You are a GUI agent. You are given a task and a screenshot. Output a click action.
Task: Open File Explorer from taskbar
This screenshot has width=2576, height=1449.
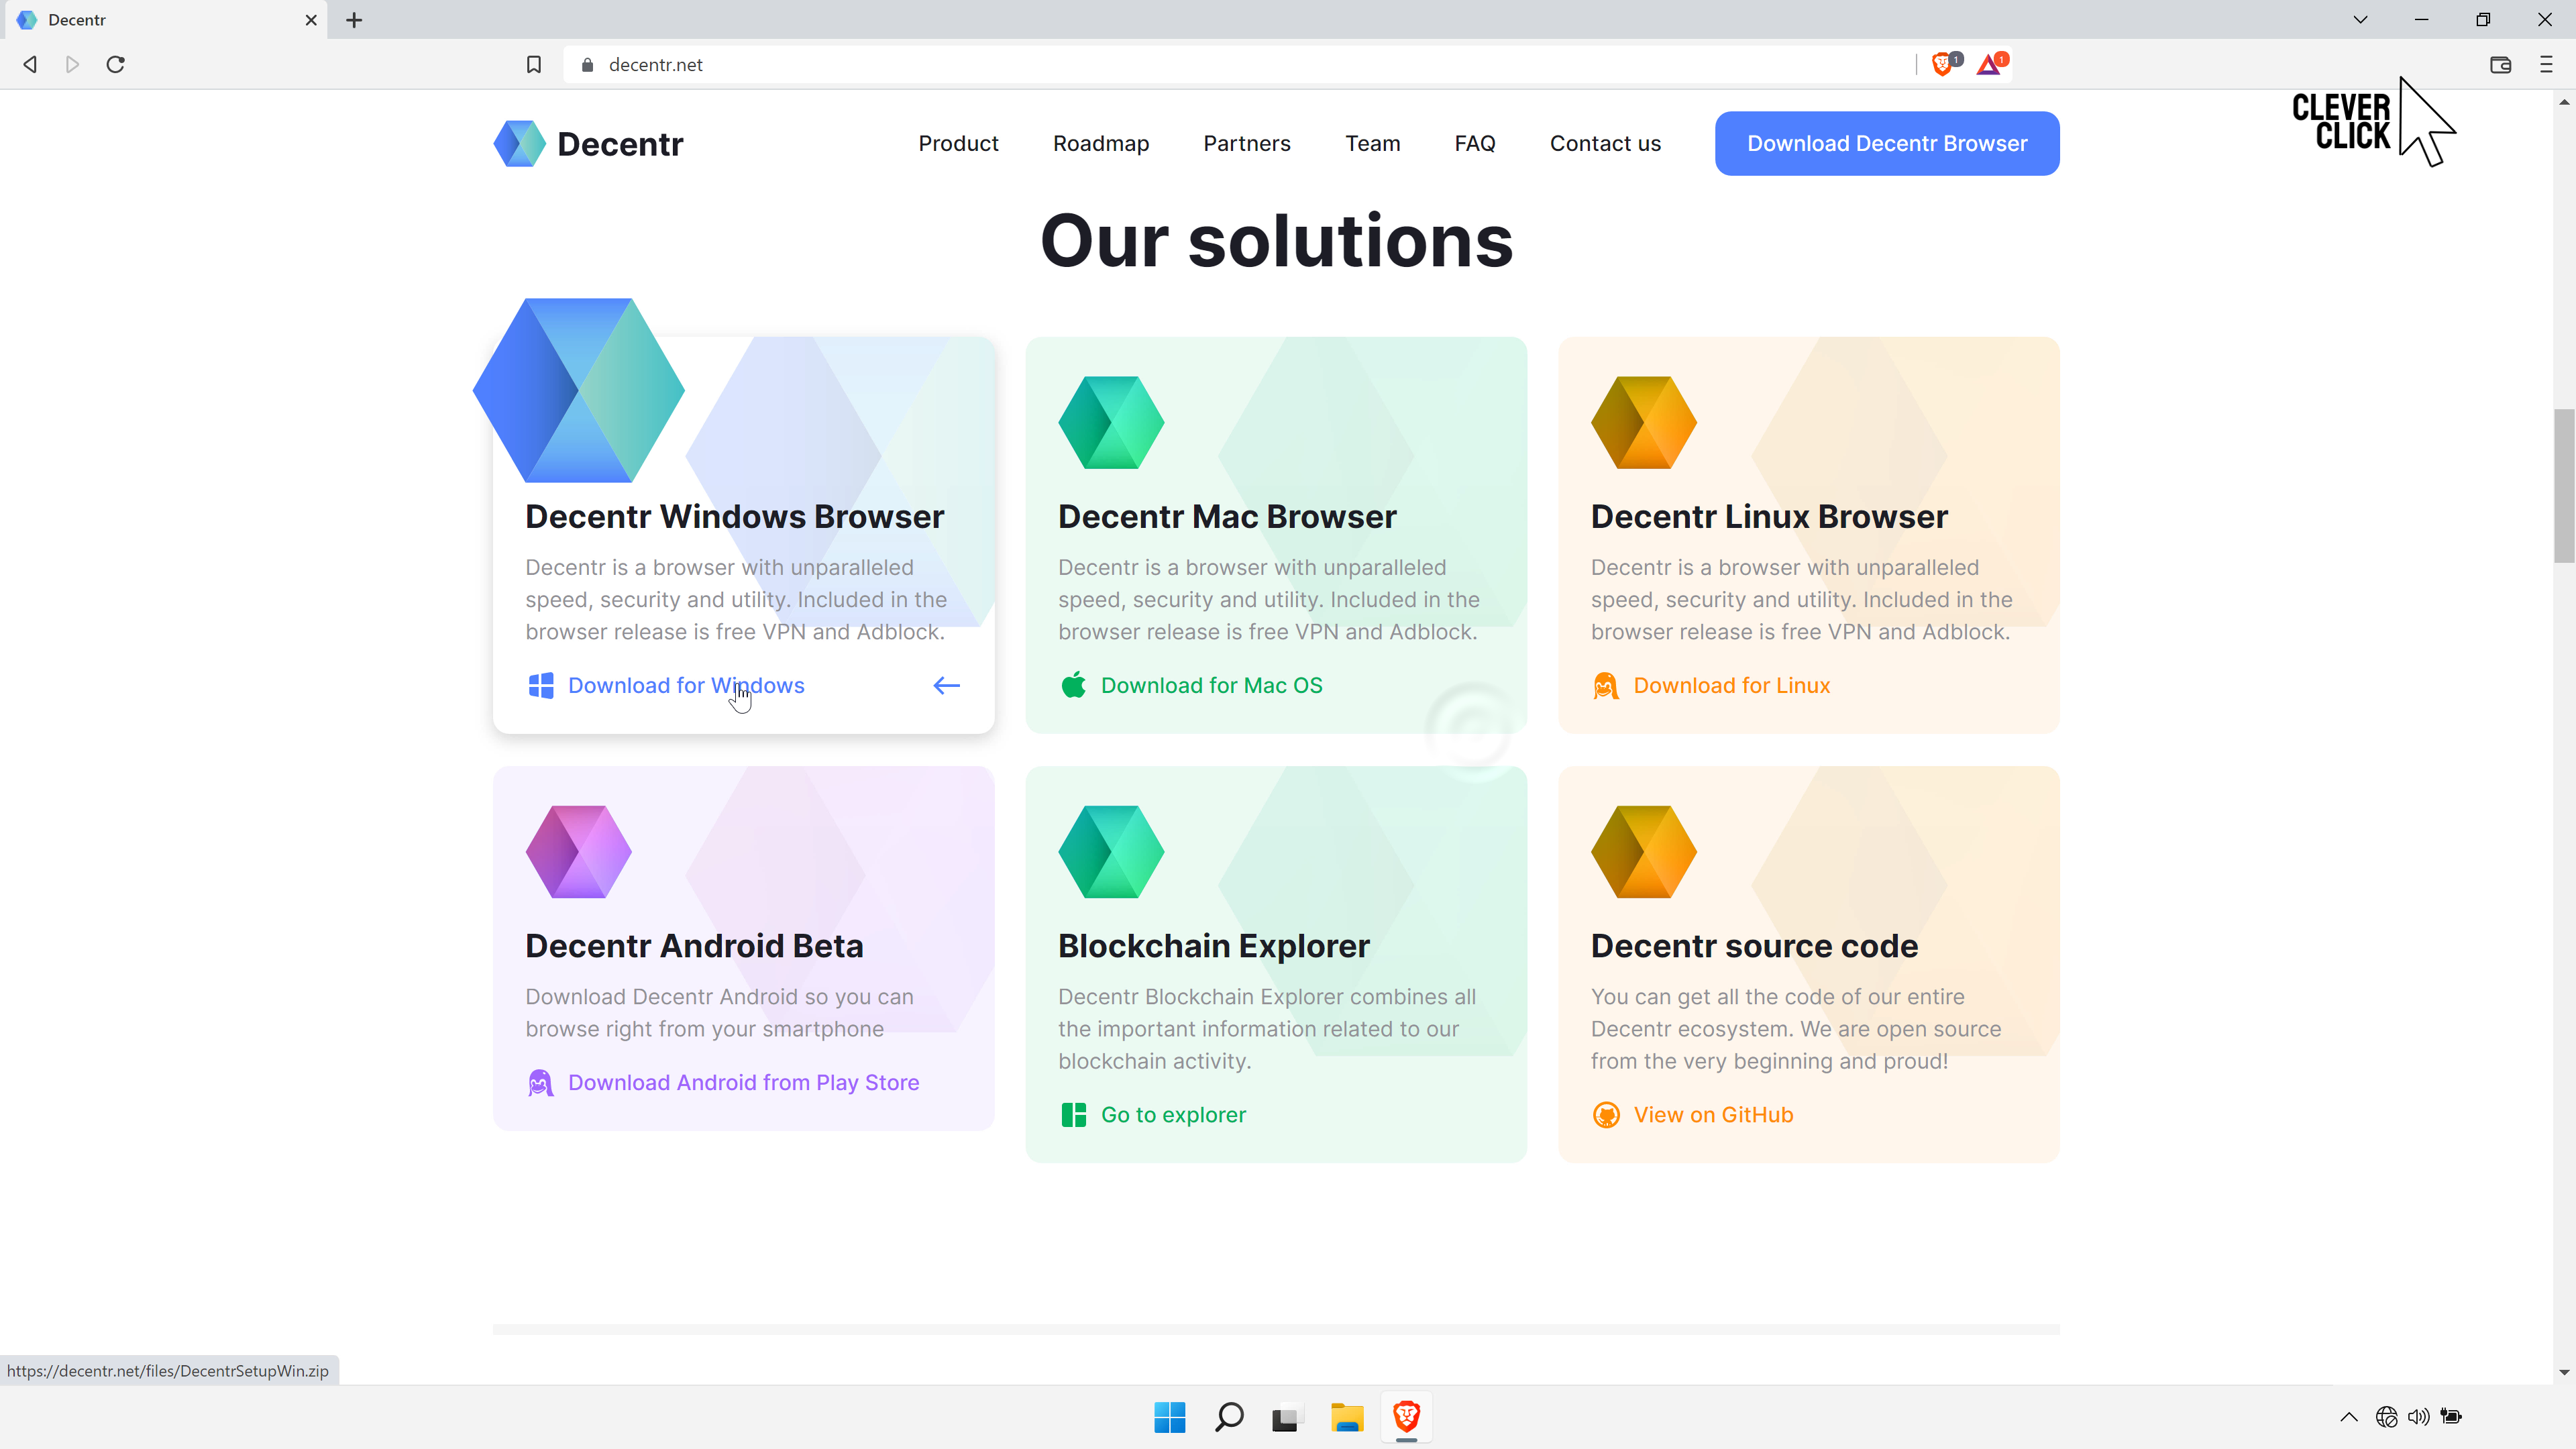tap(1347, 1417)
